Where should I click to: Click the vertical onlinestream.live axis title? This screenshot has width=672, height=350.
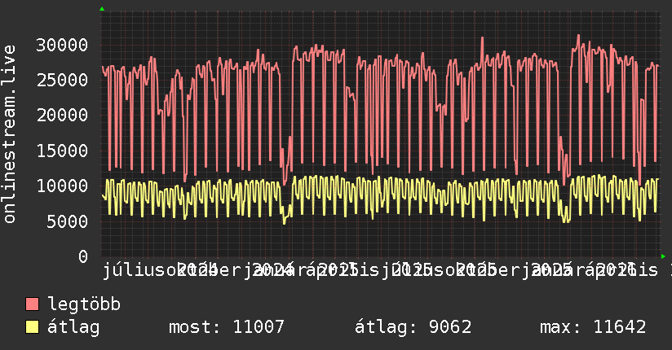coord(10,145)
